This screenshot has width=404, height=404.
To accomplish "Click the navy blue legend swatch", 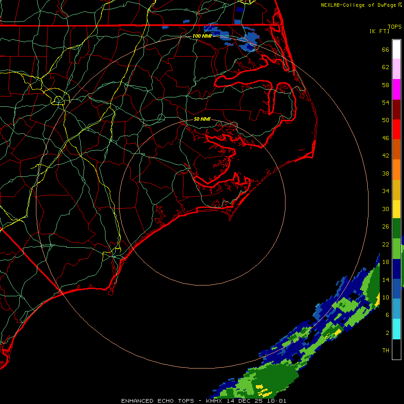I will 396,269.
